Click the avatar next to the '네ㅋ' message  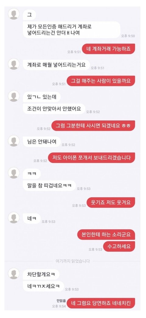(14, 217)
